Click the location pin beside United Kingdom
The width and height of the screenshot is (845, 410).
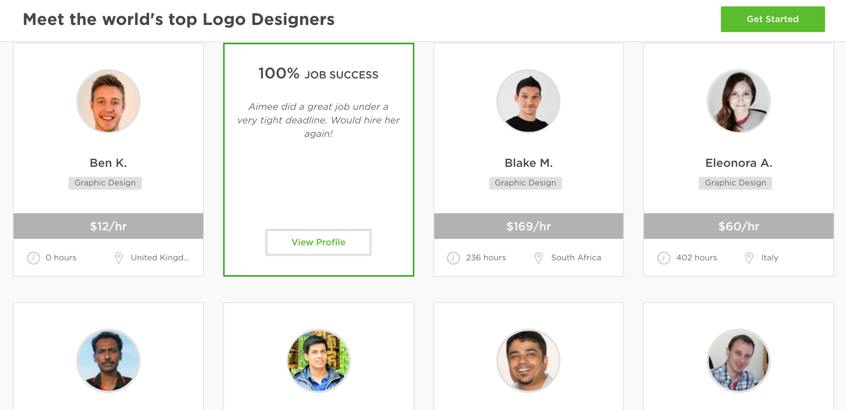click(x=119, y=258)
